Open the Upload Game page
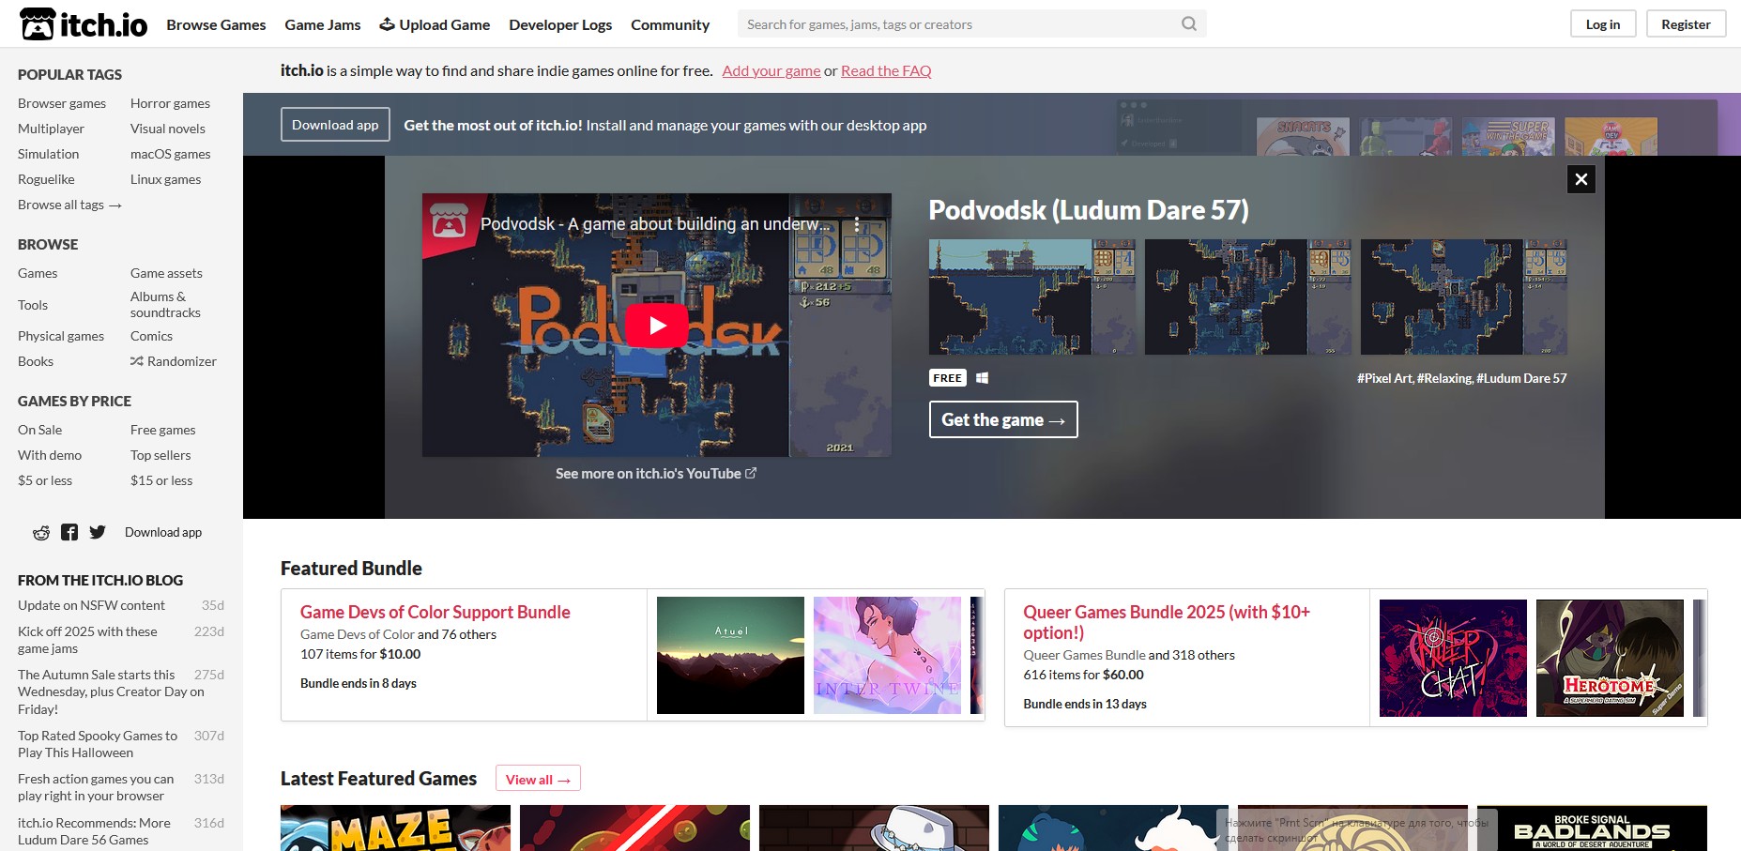Image resolution: width=1741 pixels, height=851 pixels. (435, 24)
